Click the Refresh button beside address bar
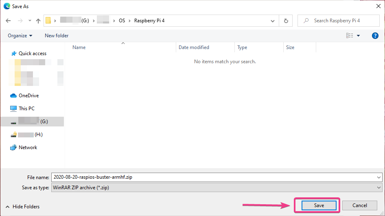Image resolution: width=385 pixels, height=216 pixels. (286, 21)
